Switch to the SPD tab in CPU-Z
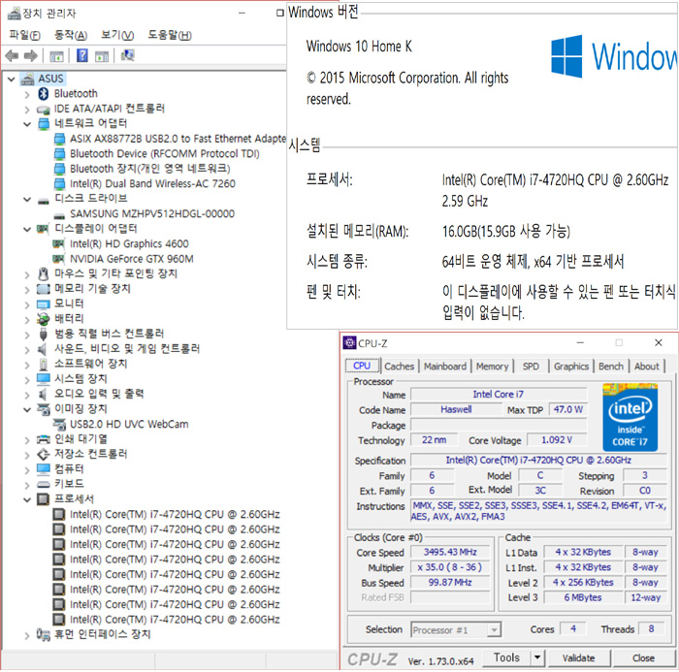Viewport: 679px width, 672px height. (531, 367)
